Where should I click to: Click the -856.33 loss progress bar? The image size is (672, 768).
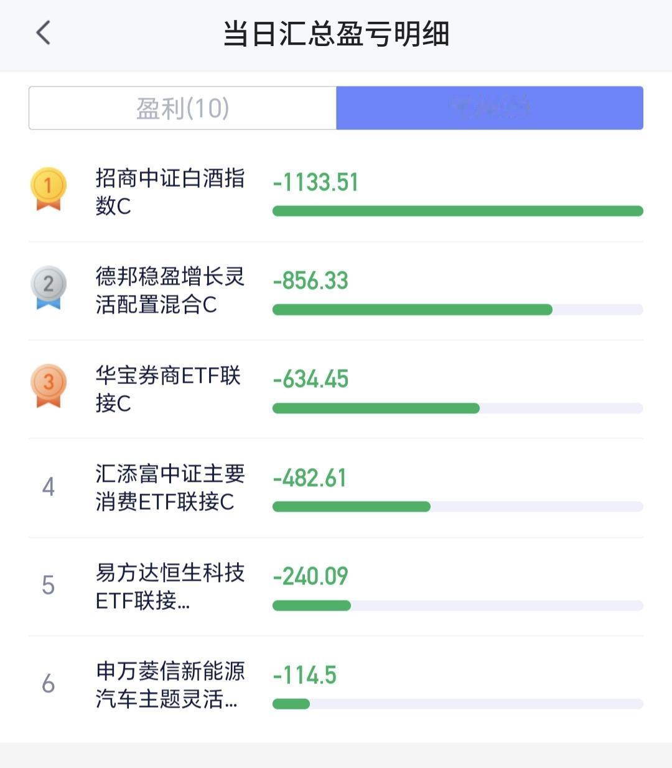(x=458, y=310)
